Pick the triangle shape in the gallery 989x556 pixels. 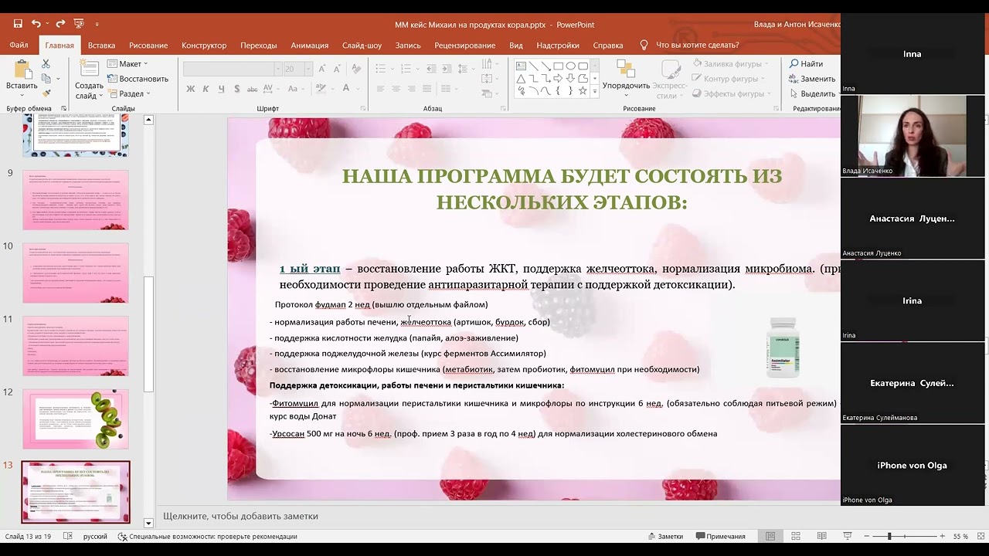521,79
